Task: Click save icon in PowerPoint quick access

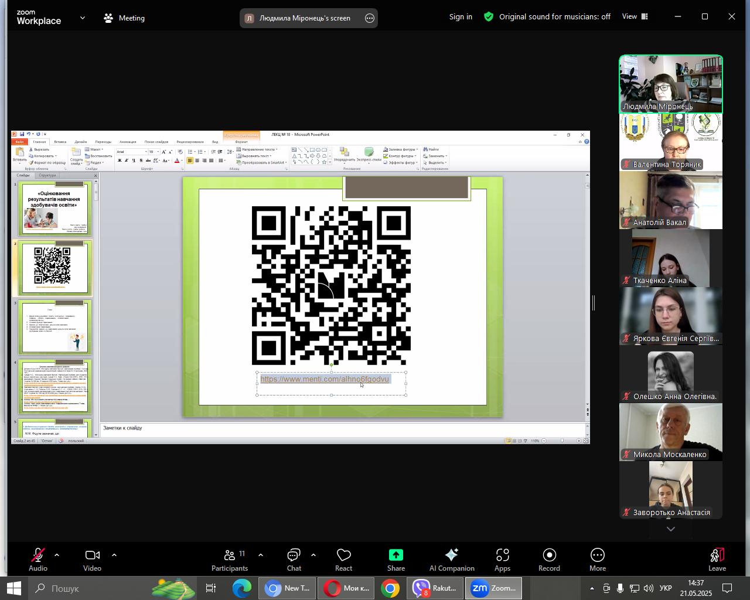Action: point(22,134)
